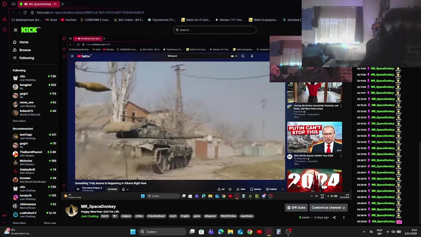This screenshot has width=421, height=237.
Task: Click MR_SpaceDonkey channel name heading
Action: 98,206
